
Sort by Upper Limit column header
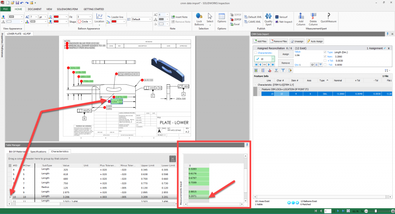(148, 165)
